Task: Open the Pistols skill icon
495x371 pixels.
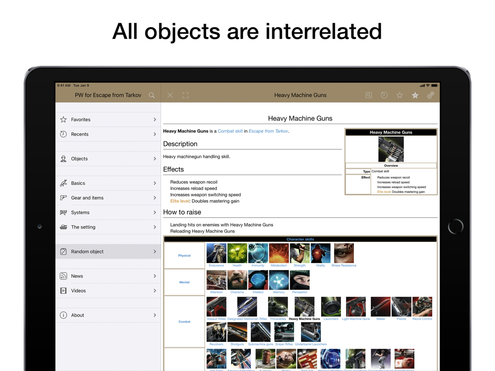Action: tap(401, 307)
